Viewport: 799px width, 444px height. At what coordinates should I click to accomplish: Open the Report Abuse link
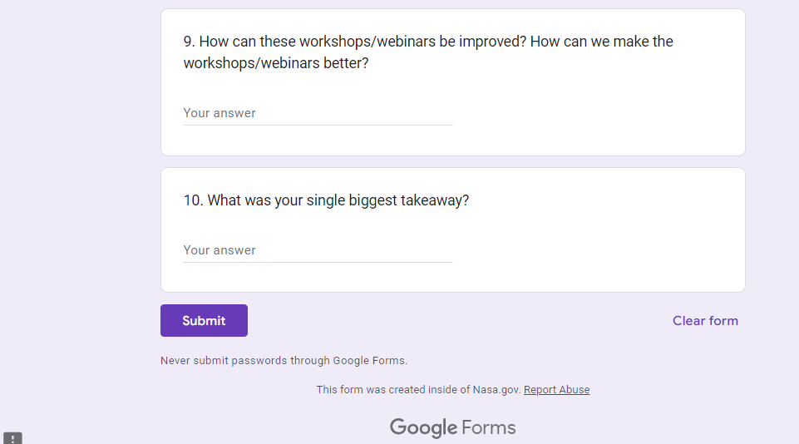(x=556, y=390)
